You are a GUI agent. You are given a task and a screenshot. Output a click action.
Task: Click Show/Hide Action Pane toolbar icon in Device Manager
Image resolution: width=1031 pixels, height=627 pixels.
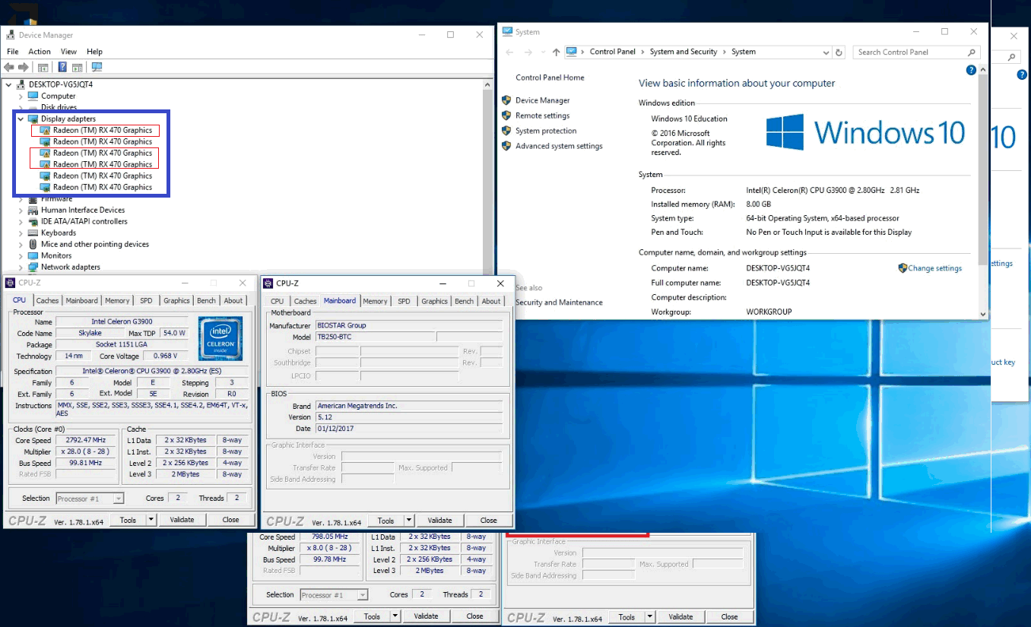pyautogui.click(x=78, y=68)
